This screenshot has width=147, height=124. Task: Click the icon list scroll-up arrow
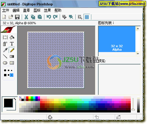point(138,28)
